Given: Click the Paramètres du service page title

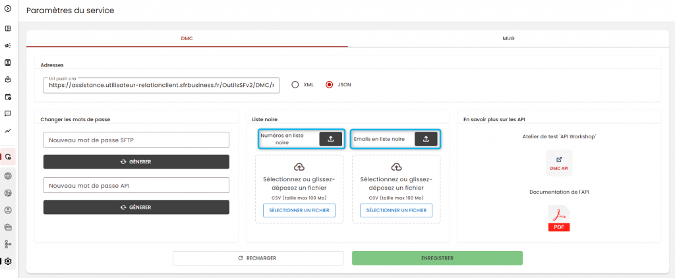Looking at the screenshot, I should pyautogui.click(x=70, y=11).
